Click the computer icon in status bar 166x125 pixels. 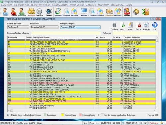pyautogui.click(x=145, y=123)
